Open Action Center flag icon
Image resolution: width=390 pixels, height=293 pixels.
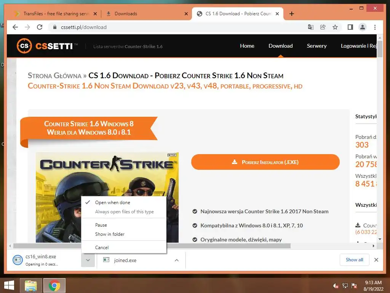(354, 286)
